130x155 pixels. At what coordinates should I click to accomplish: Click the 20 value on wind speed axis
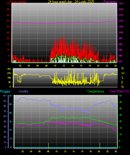click(8, 38)
